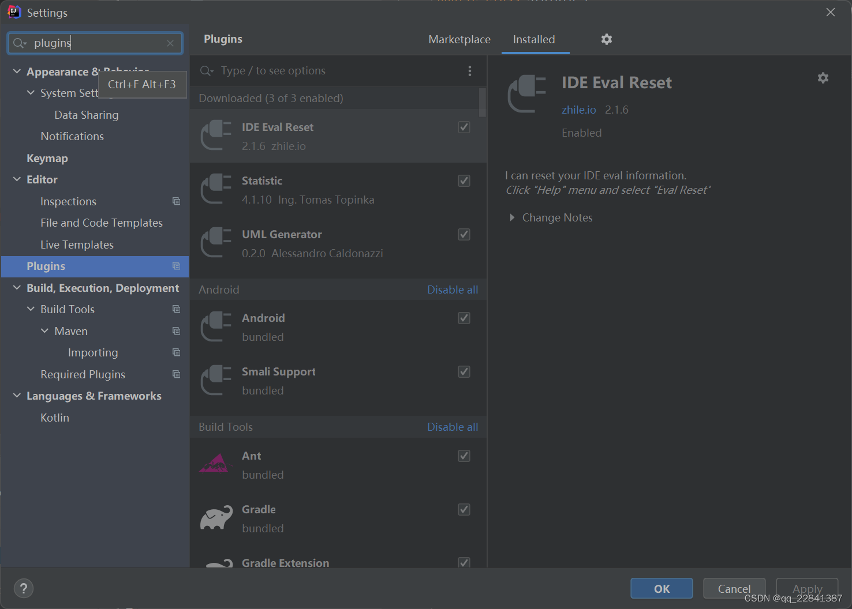Open Keymap settings
Viewport: 852px width, 609px height.
click(47, 158)
